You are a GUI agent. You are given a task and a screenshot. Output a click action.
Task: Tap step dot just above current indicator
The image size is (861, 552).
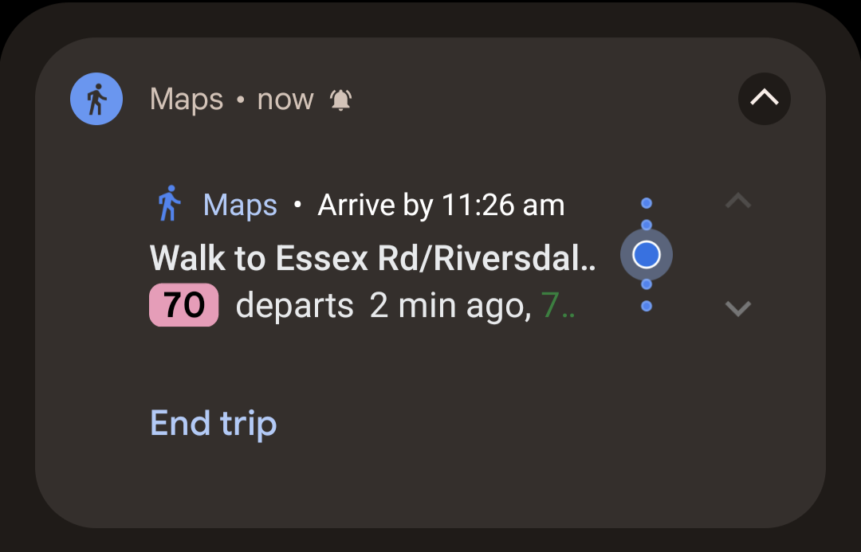[647, 225]
